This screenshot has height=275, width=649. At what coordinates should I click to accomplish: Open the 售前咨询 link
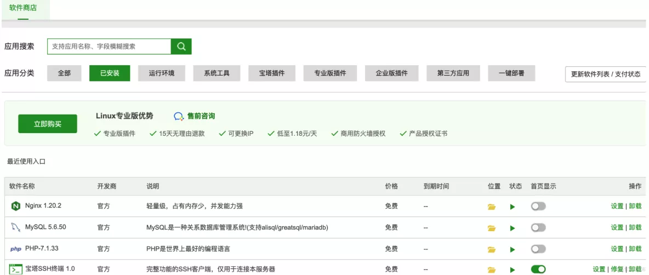pos(201,116)
